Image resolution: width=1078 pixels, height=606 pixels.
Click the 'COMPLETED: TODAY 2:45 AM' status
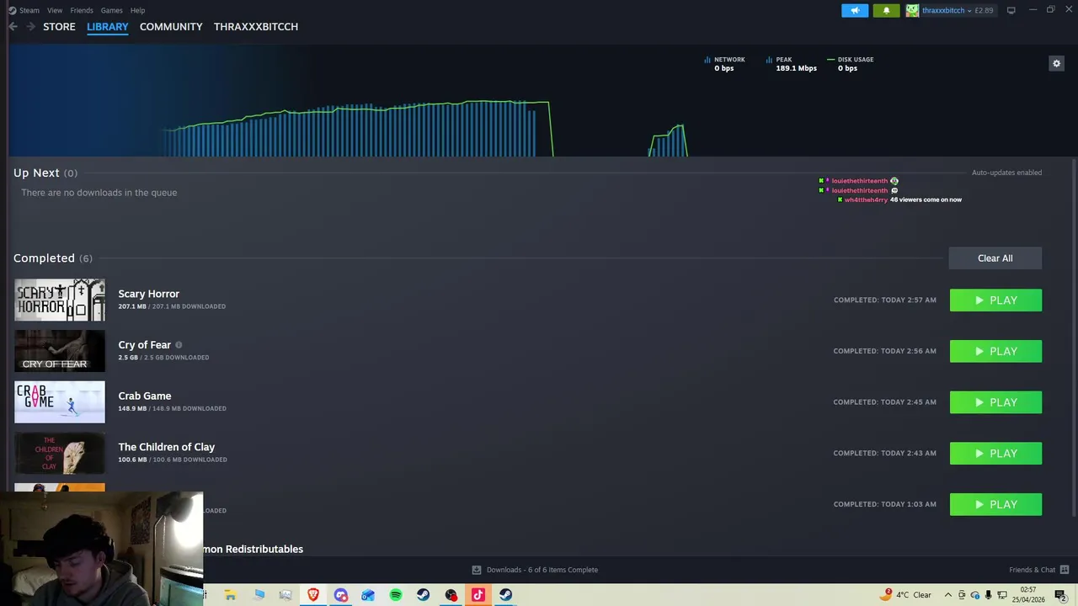coord(884,402)
